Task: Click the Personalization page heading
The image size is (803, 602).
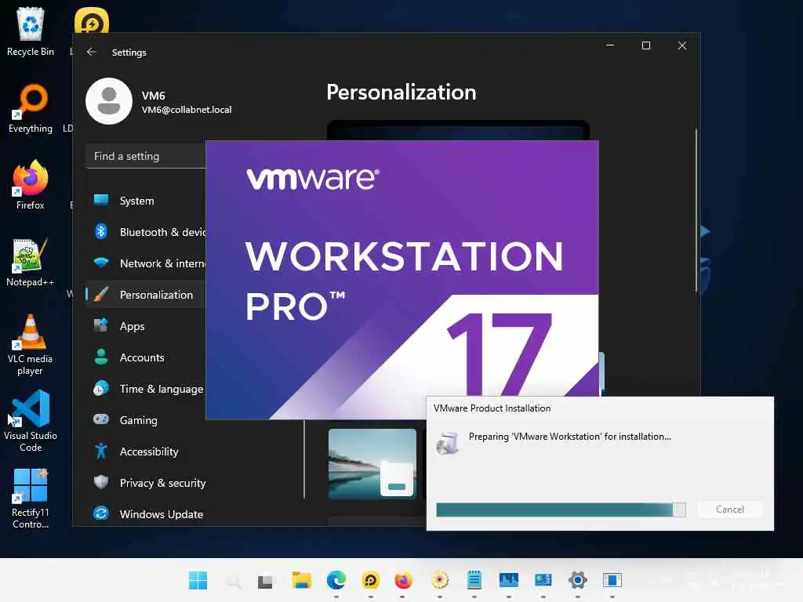Action: pyautogui.click(x=401, y=92)
